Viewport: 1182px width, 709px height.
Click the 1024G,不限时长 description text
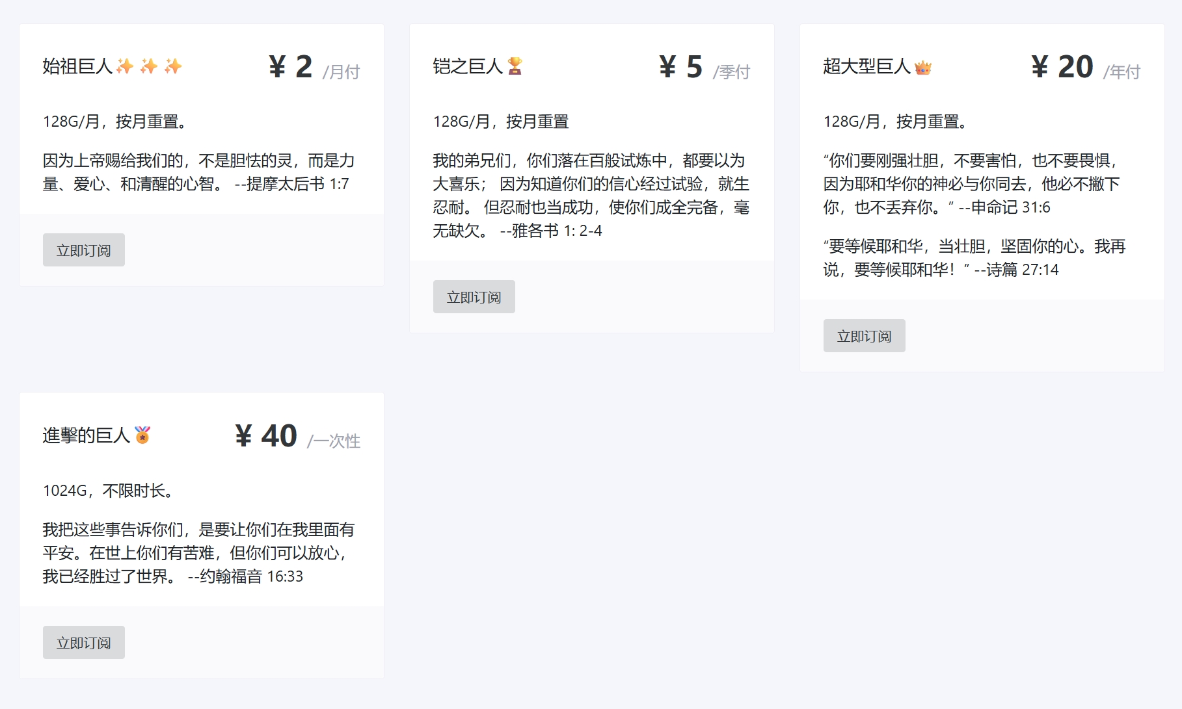(x=108, y=491)
